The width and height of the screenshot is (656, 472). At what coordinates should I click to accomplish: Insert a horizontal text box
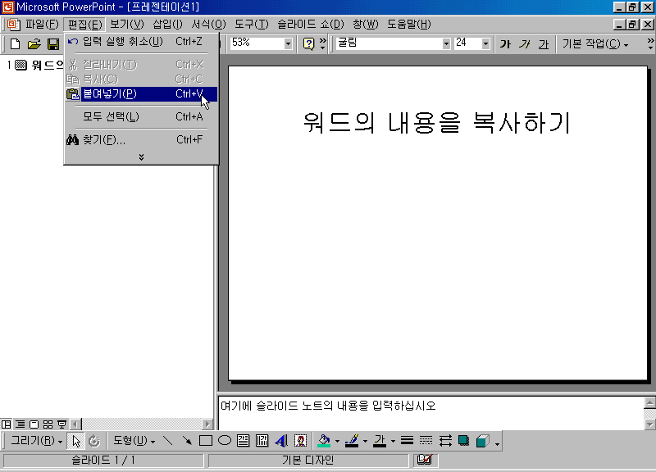click(243, 441)
